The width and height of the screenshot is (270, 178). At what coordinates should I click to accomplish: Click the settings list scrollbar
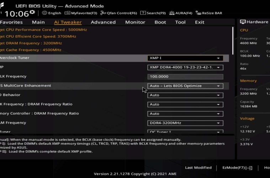pos(233,41)
